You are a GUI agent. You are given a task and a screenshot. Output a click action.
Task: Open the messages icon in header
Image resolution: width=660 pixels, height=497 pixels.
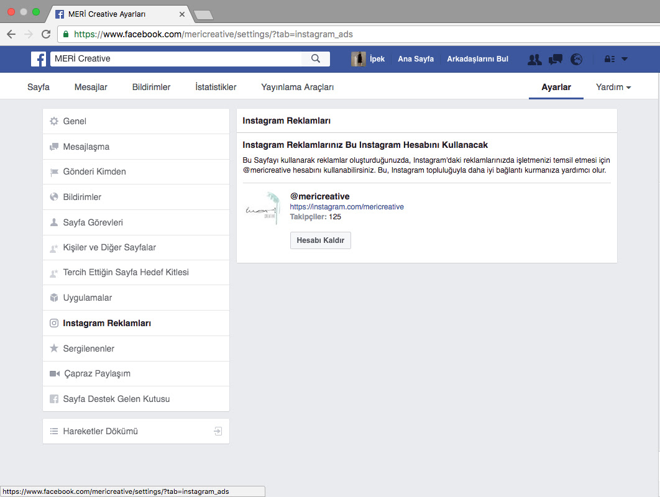[556, 60]
